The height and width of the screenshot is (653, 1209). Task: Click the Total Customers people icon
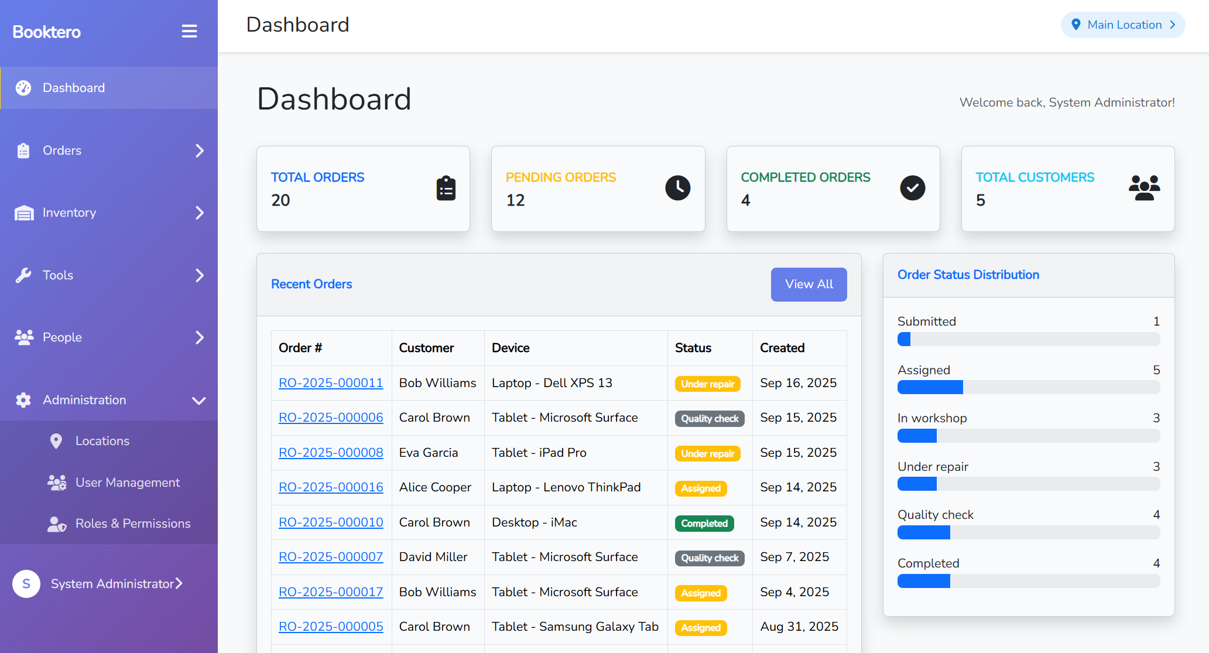1144,188
